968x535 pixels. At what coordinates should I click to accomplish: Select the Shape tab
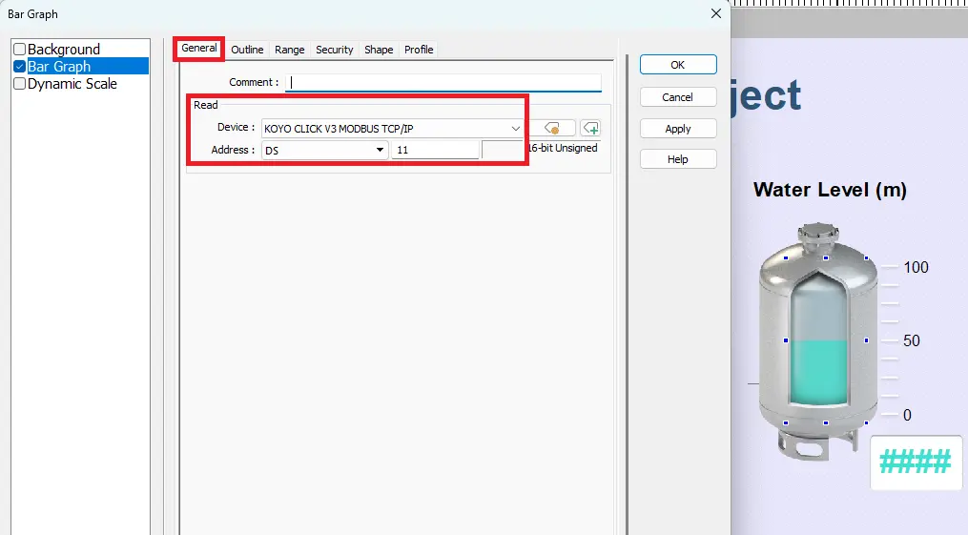[x=379, y=50]
